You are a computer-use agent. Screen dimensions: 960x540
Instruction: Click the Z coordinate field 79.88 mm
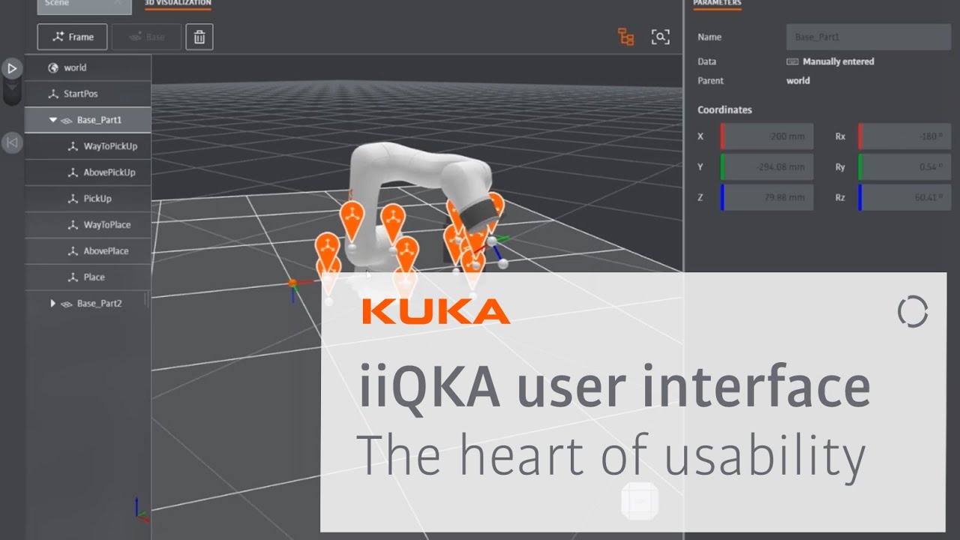click(x=766, y=197)
